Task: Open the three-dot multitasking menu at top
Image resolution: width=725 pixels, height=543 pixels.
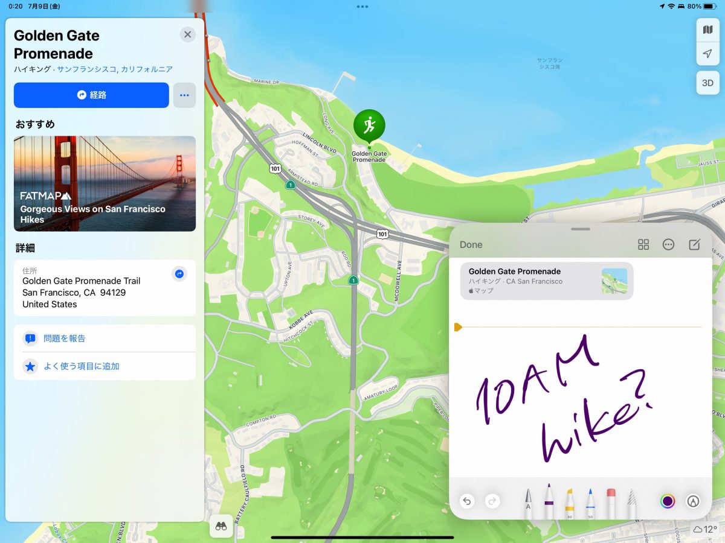Action: pyautogui.click(x=362, y=7)
